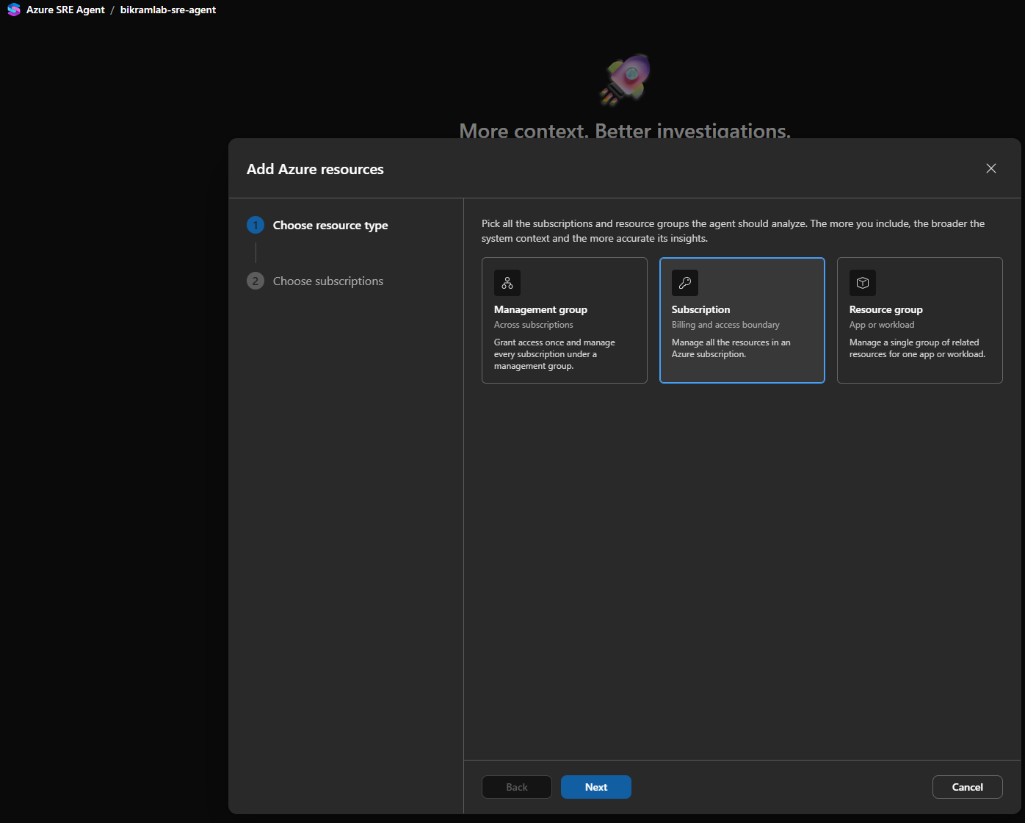Click the Next button
Screen dimensions: 1025x823
pos(596,787)
